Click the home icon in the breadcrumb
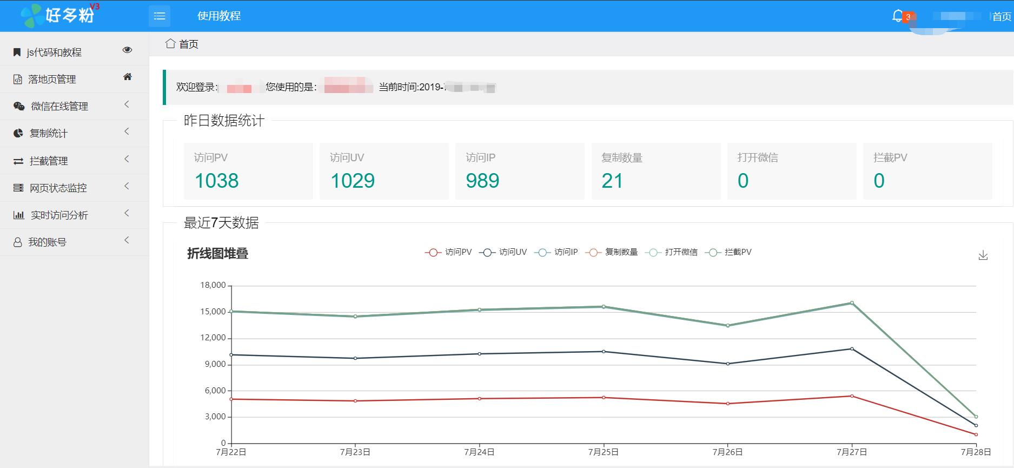Viewport: 1014px width, 468px height. point(170,43)
